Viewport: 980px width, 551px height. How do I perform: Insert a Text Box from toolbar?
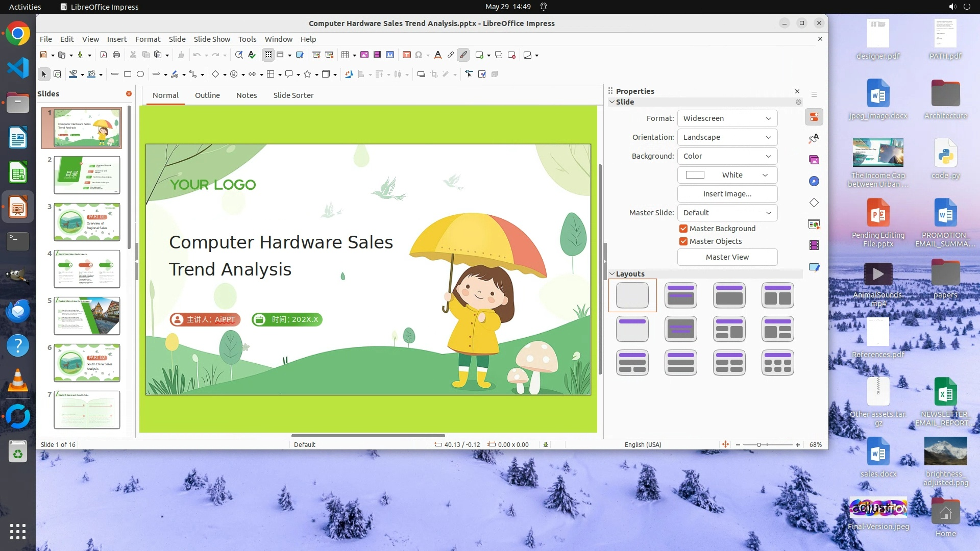406,55
